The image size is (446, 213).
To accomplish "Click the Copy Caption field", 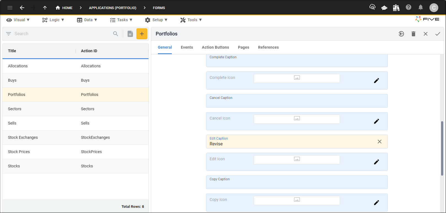I will click(x=297, y=182).
